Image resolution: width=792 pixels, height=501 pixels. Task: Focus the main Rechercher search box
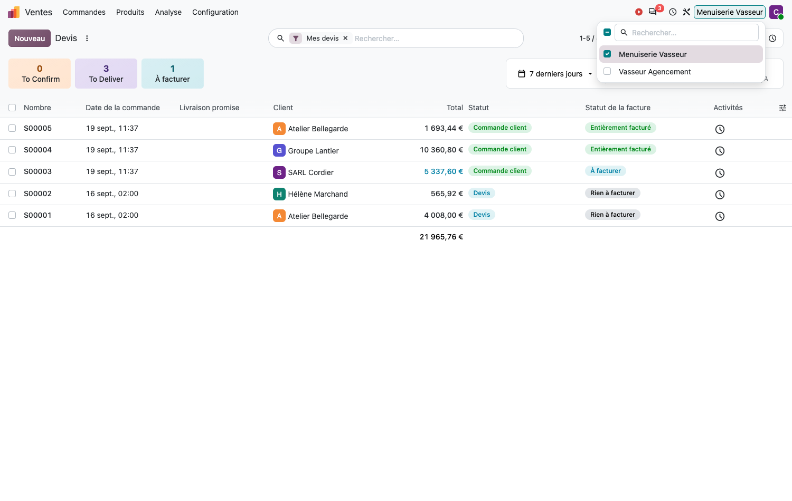pos(436,38)
